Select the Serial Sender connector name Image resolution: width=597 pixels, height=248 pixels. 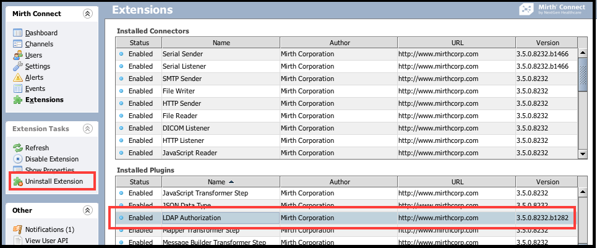[183, 54]
